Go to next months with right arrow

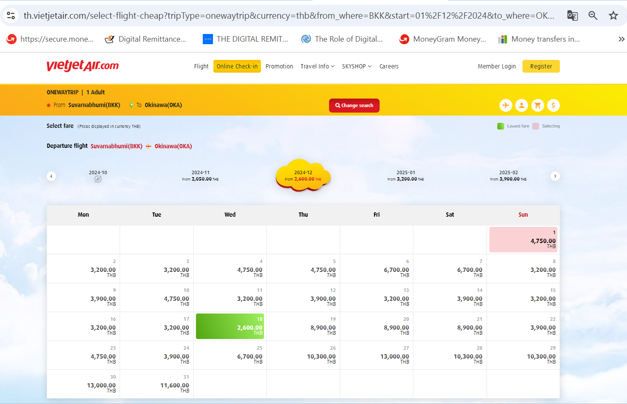[x=555, y=176]
